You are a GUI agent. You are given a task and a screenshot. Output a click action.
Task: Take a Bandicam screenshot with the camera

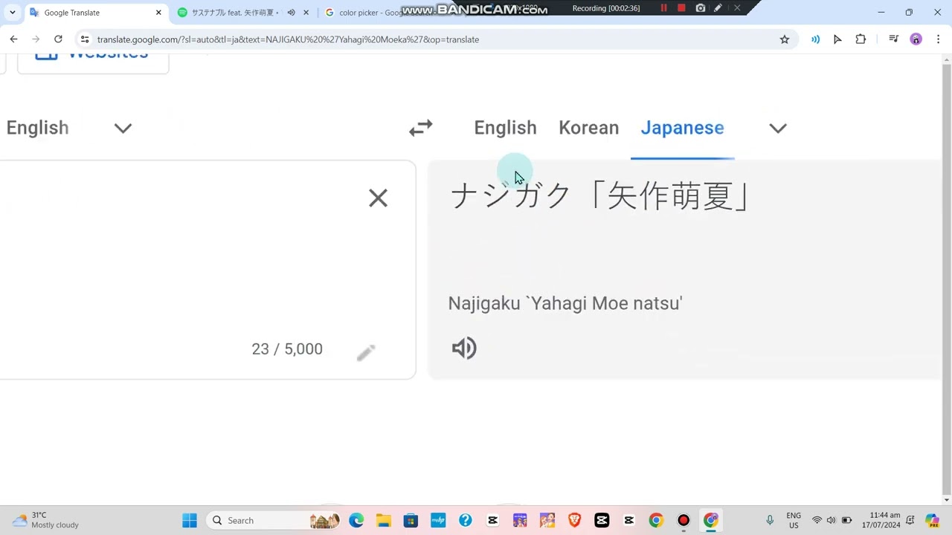[x=700, y=8]
